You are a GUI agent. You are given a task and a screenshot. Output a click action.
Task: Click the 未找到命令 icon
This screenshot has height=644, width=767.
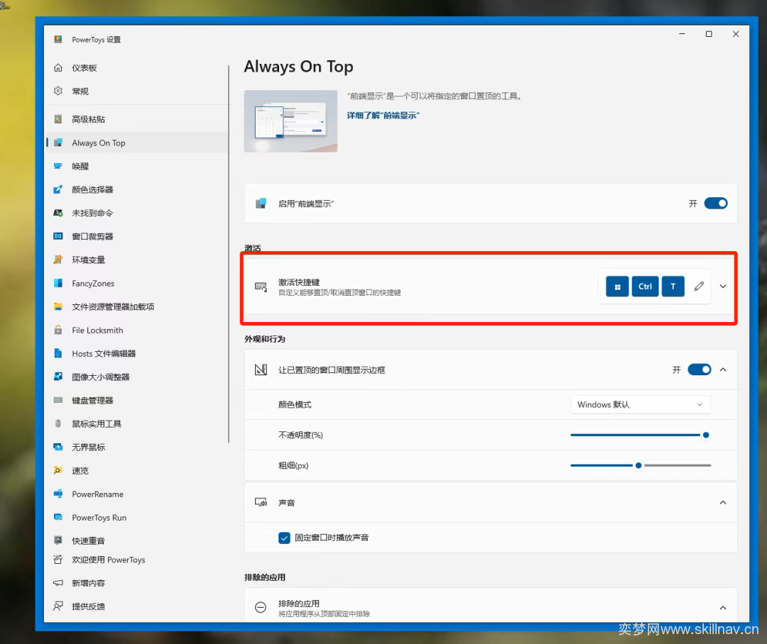[x=58, y=213]
